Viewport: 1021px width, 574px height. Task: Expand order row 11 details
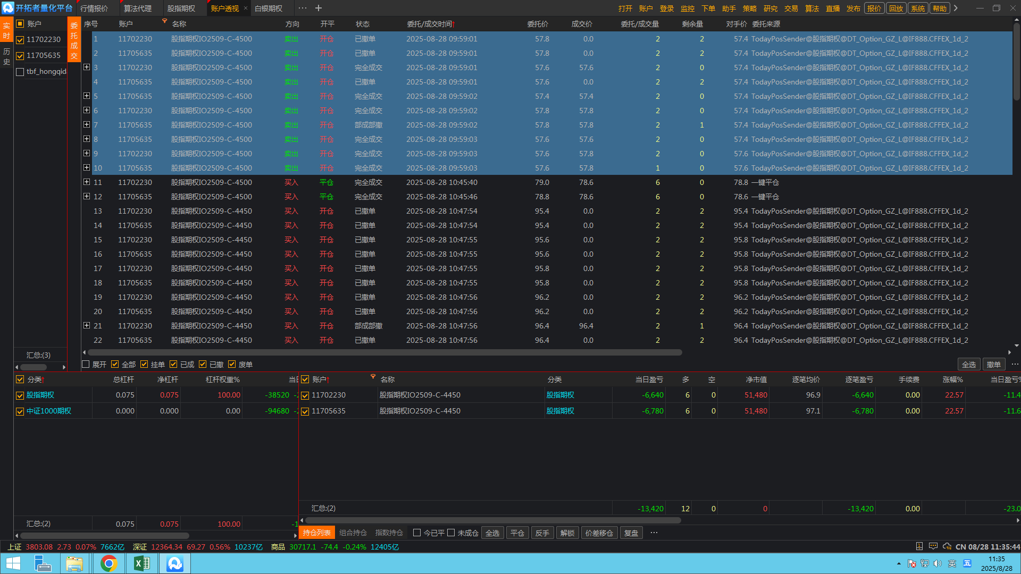point(87,182)
